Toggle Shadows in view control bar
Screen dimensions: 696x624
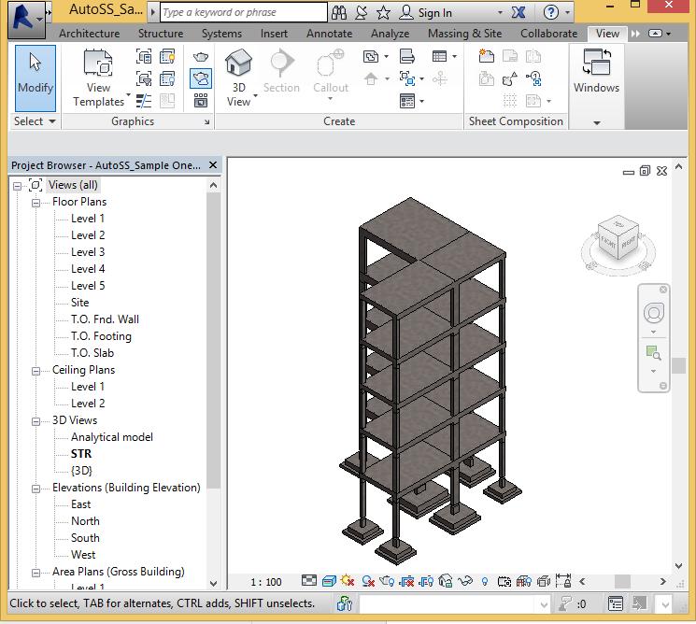click(368, 580)
